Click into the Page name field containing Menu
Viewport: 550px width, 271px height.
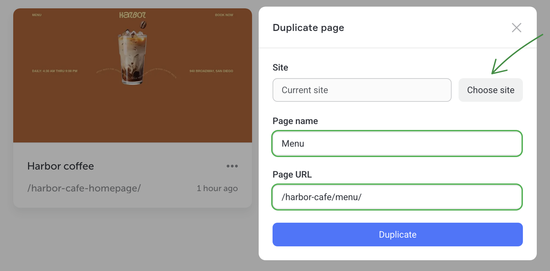coord(397,143)
